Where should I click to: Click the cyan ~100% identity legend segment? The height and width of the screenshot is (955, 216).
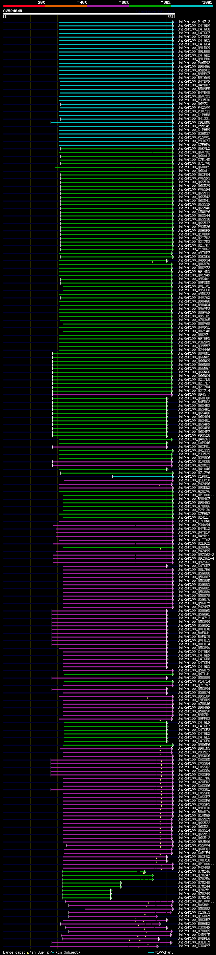coord(192,6)
